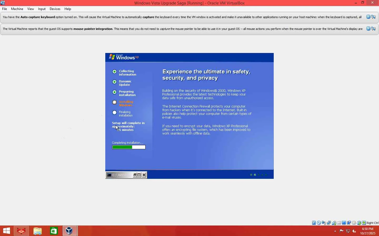Click the Internet Connection Firewall paragraph
Image resolution: width=379 pixels, height=236 pixels.
tap(207, 112)
